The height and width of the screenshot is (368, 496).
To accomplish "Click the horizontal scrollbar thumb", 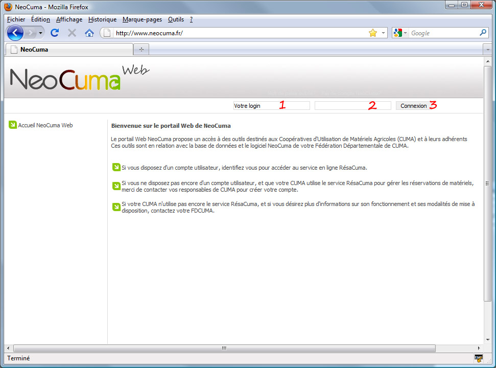I will pos(224,348).
